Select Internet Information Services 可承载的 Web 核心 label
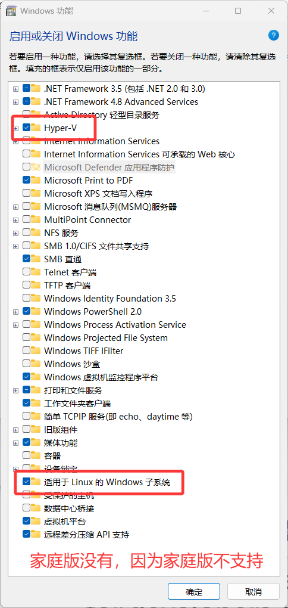 pyautogui.click(x=139, y=154)
